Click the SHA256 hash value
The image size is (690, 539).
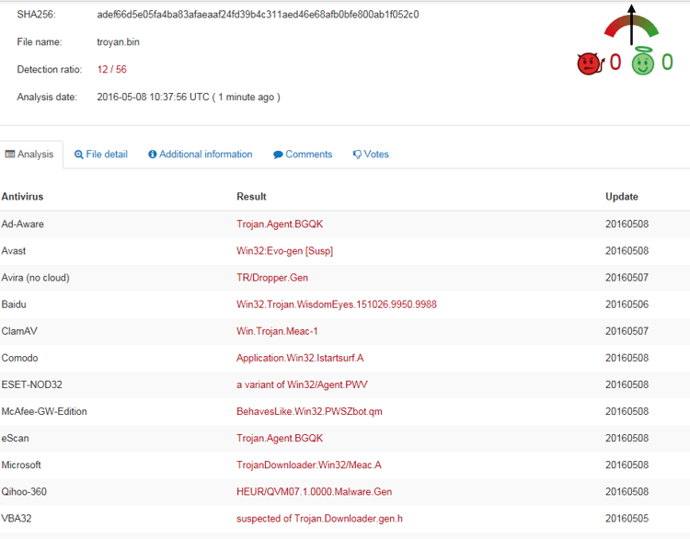258,15
